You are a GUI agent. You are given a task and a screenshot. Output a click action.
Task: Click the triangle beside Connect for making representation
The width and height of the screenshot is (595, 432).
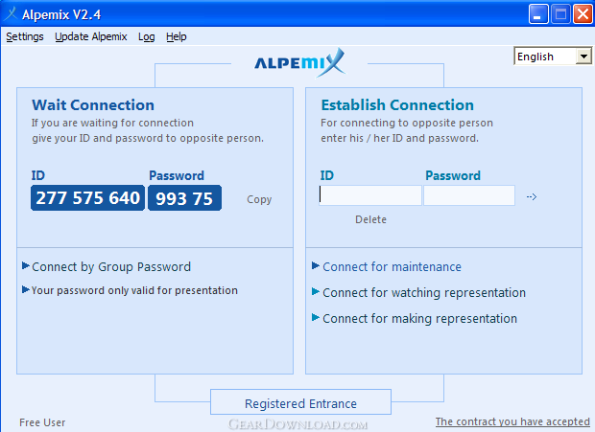tap(316, 317)
